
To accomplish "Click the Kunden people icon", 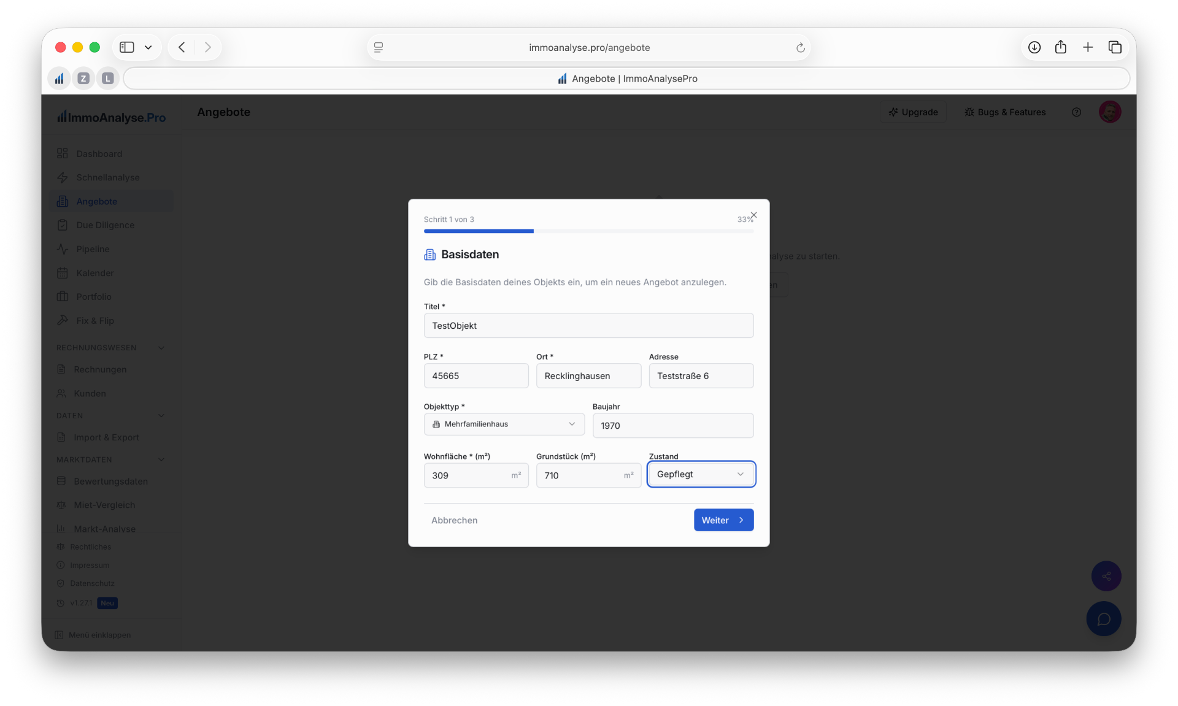I will tap(61, 393).
